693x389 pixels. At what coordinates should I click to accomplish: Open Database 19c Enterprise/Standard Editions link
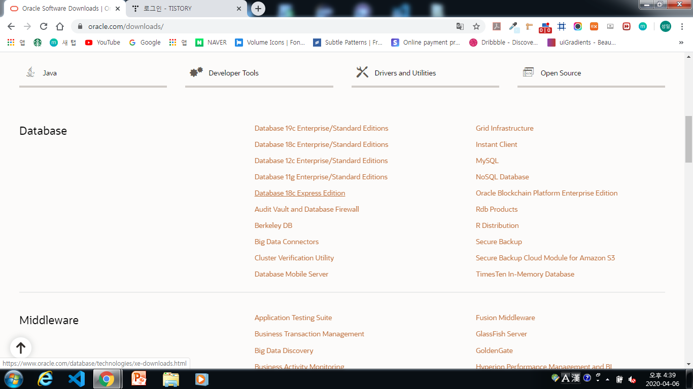tap(321, 128)
